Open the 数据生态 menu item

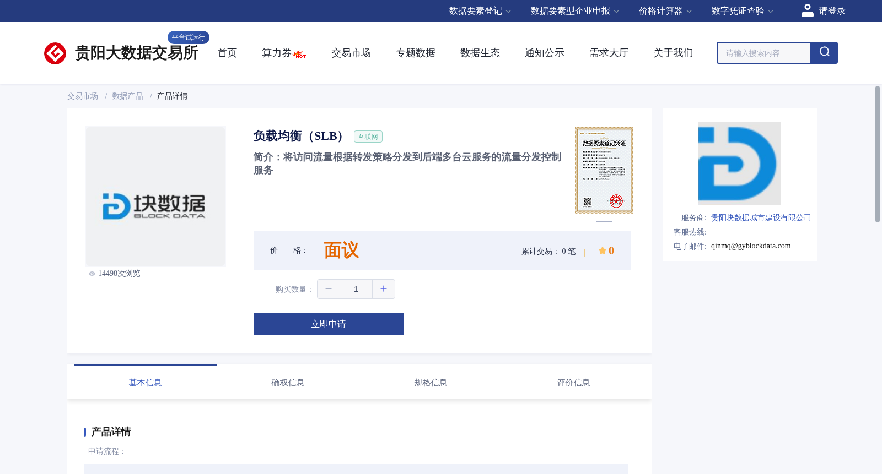(480, 53)
